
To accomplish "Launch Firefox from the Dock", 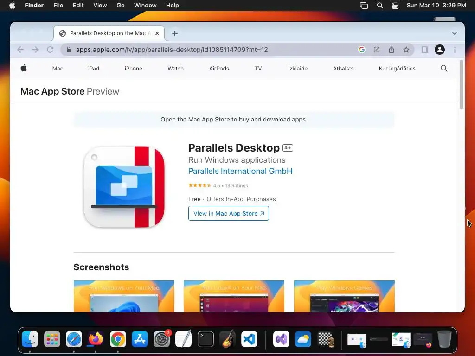I will [x=96, y=339].
